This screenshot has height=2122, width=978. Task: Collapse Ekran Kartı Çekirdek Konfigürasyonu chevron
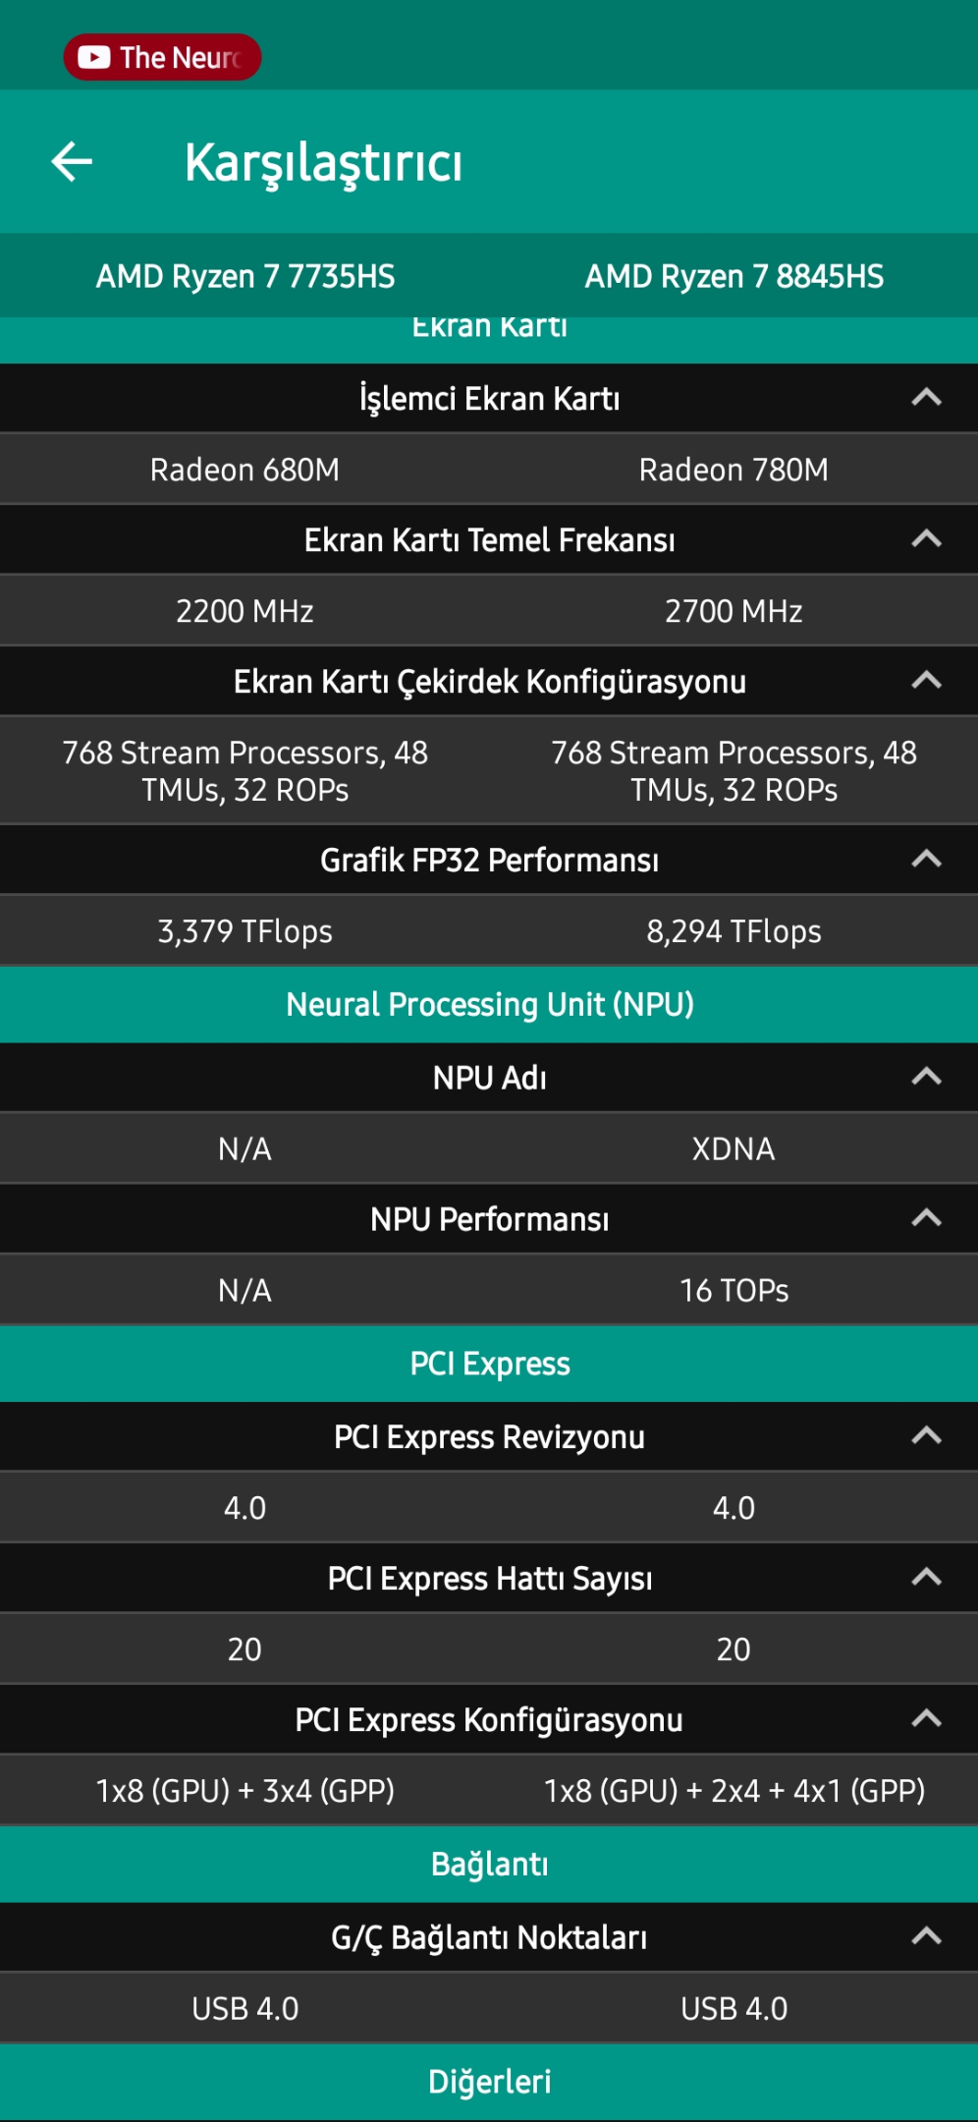(x=926, y=681)
